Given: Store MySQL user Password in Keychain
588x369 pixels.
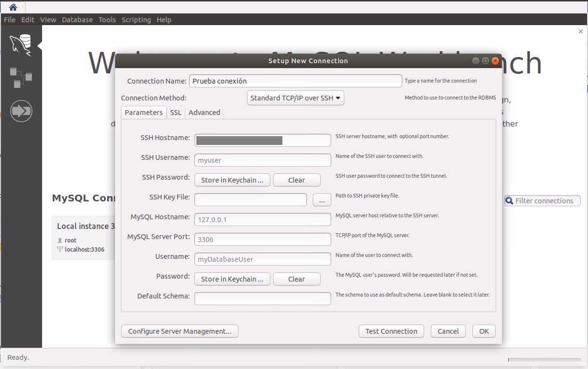Looking at the screenshot, I should [232, 279].
